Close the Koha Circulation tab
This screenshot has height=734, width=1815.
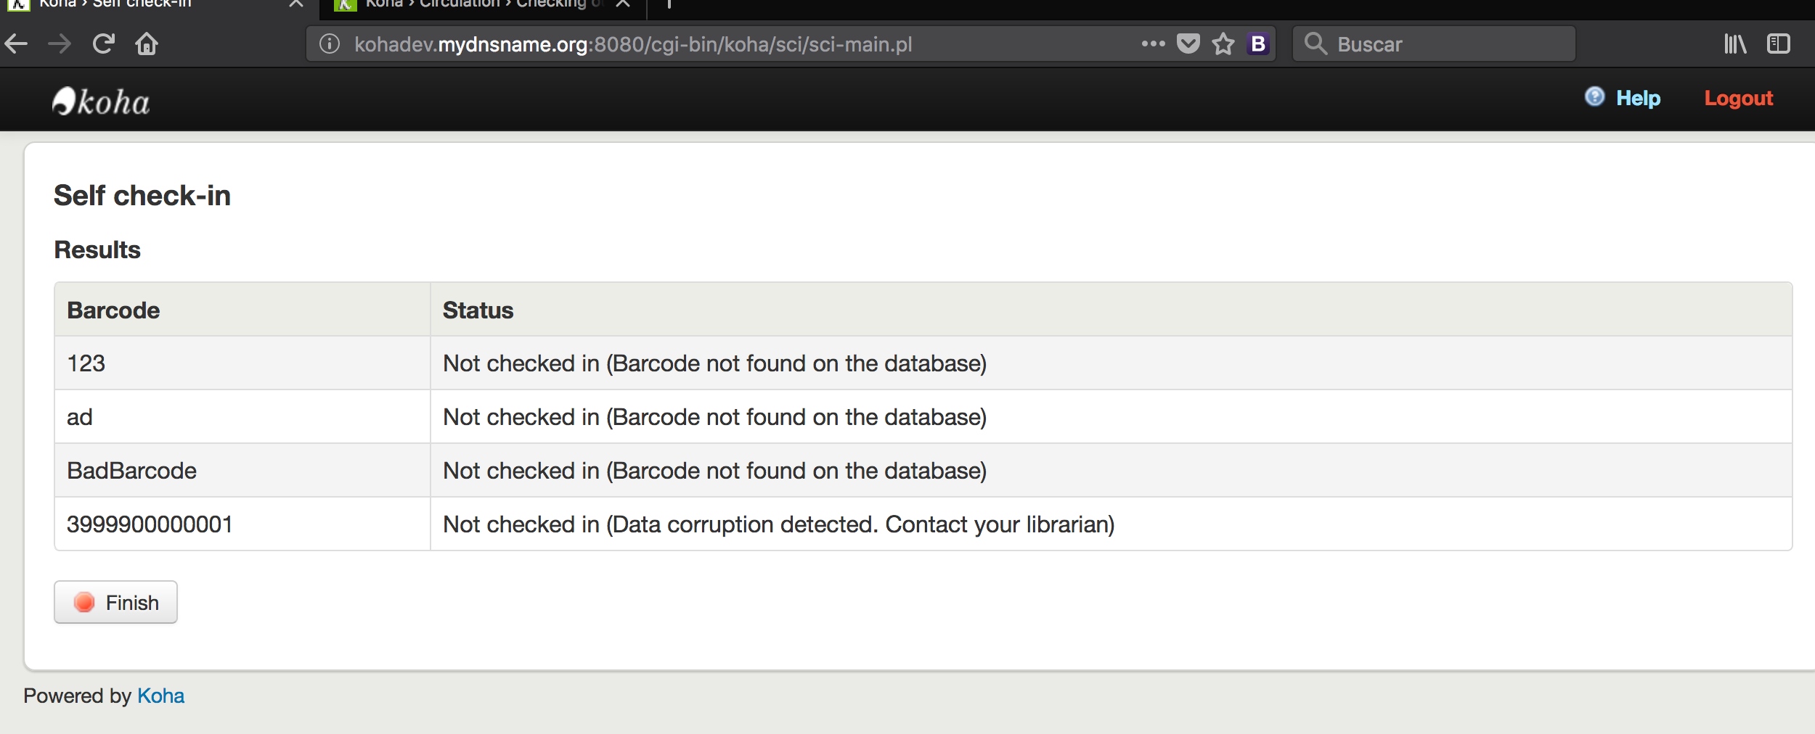623,4
